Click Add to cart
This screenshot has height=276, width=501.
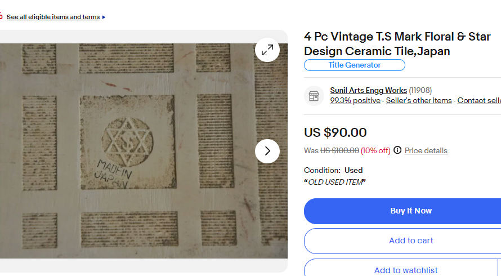(x=411, y=241)
